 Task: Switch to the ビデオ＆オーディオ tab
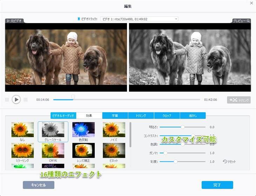click(x=63, y=115)
